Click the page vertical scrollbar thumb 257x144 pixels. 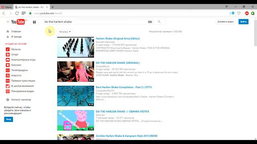coord(255,33)
